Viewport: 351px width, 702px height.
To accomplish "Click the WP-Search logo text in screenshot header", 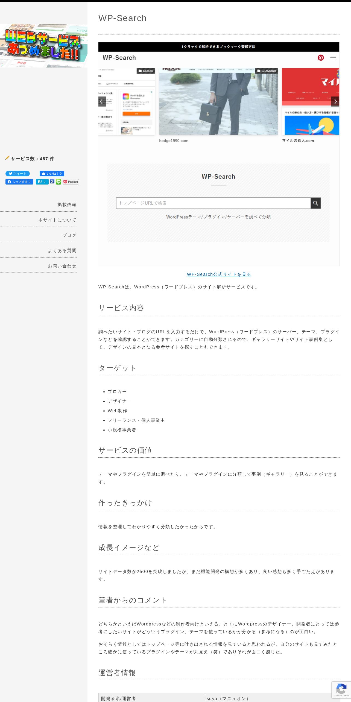I will [119, 58].
